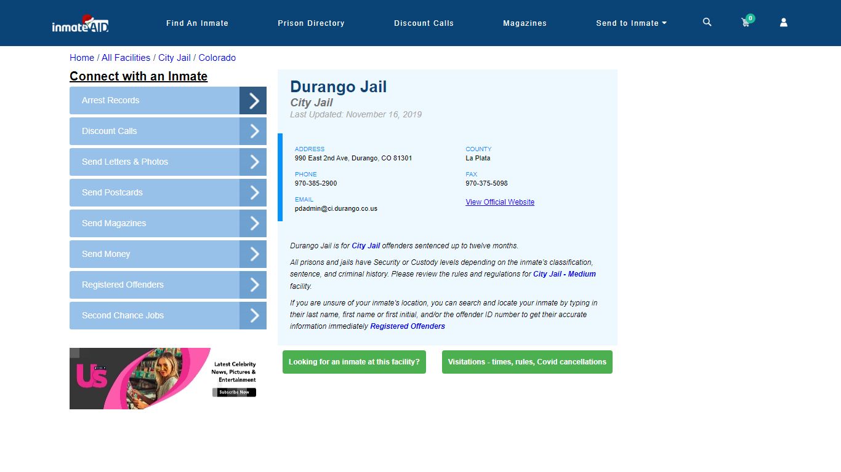The width and height of the screenshot is (841, 472).
Task: Click Visitations times, rules, Covid cancellations button
Action: click(x=527, y=362)
